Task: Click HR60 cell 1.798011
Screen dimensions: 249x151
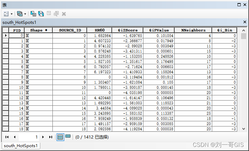Action: pos(99,87)
